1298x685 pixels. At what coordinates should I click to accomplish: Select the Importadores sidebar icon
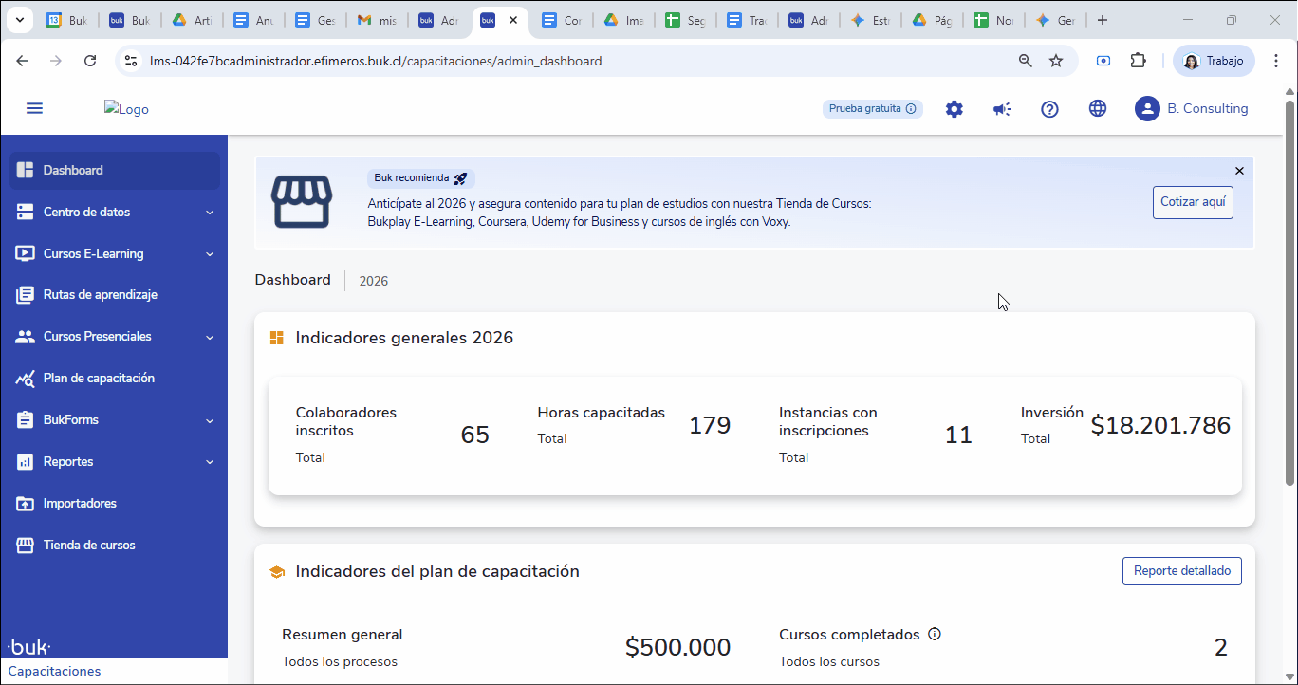[26, 503]
